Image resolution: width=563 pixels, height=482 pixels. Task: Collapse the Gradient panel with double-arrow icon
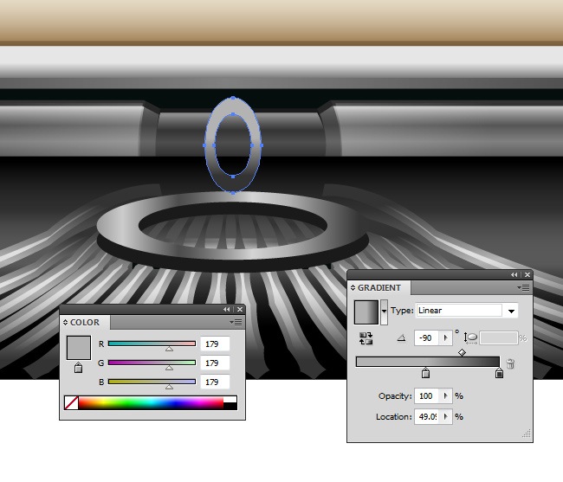coord(514,274)
